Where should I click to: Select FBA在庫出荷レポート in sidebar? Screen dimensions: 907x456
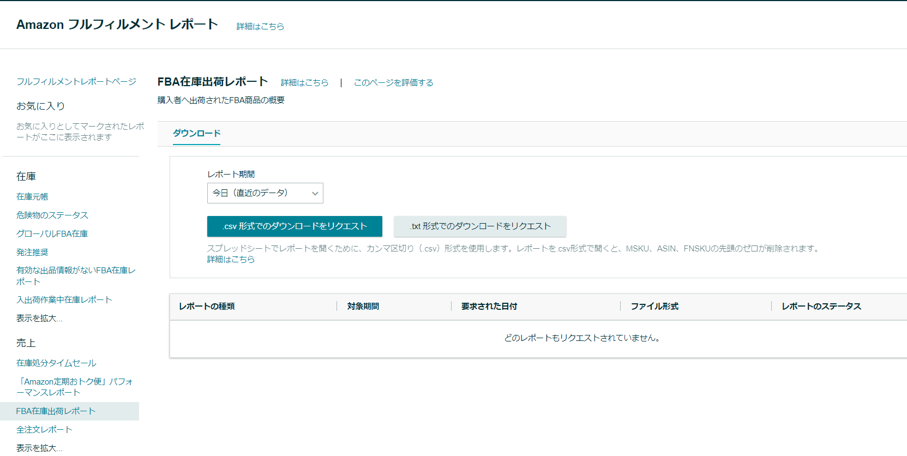click(x=69, y=411)
